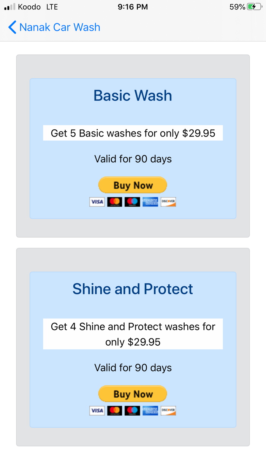Click Mastercard icon under Shine and Protect
Viewport: 266px width, 473px height.
115,411
